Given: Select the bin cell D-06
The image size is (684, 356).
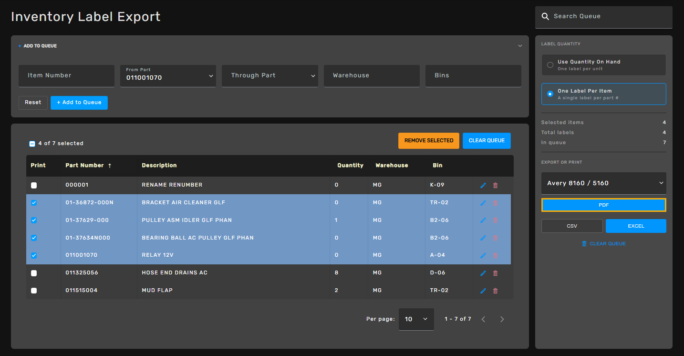Looking at the screenshot, I should 437,273.
